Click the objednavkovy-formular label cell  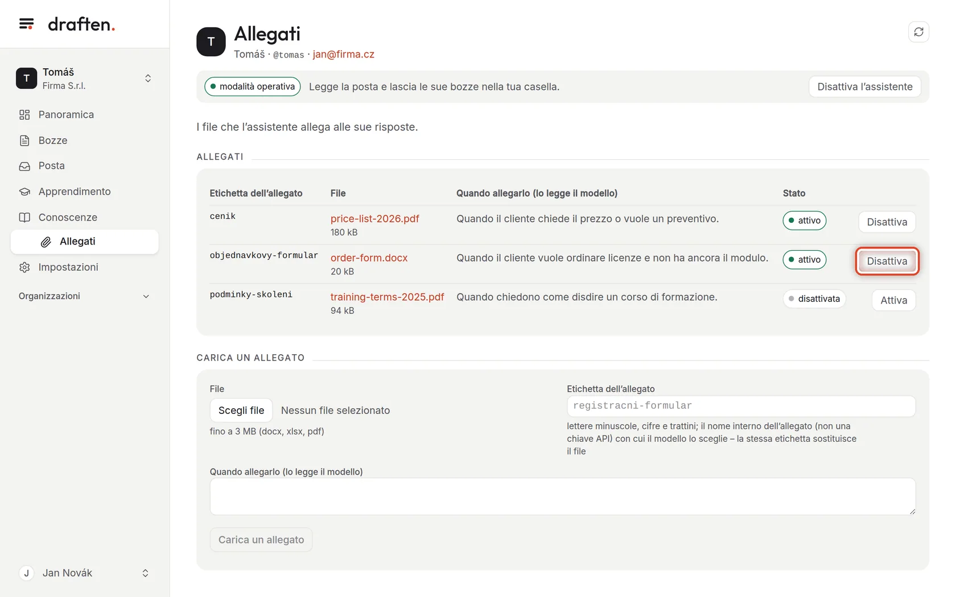[x=264, y=255]
